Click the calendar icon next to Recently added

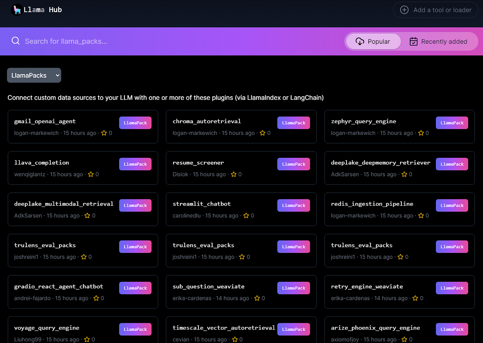click(x=413, y=41)
